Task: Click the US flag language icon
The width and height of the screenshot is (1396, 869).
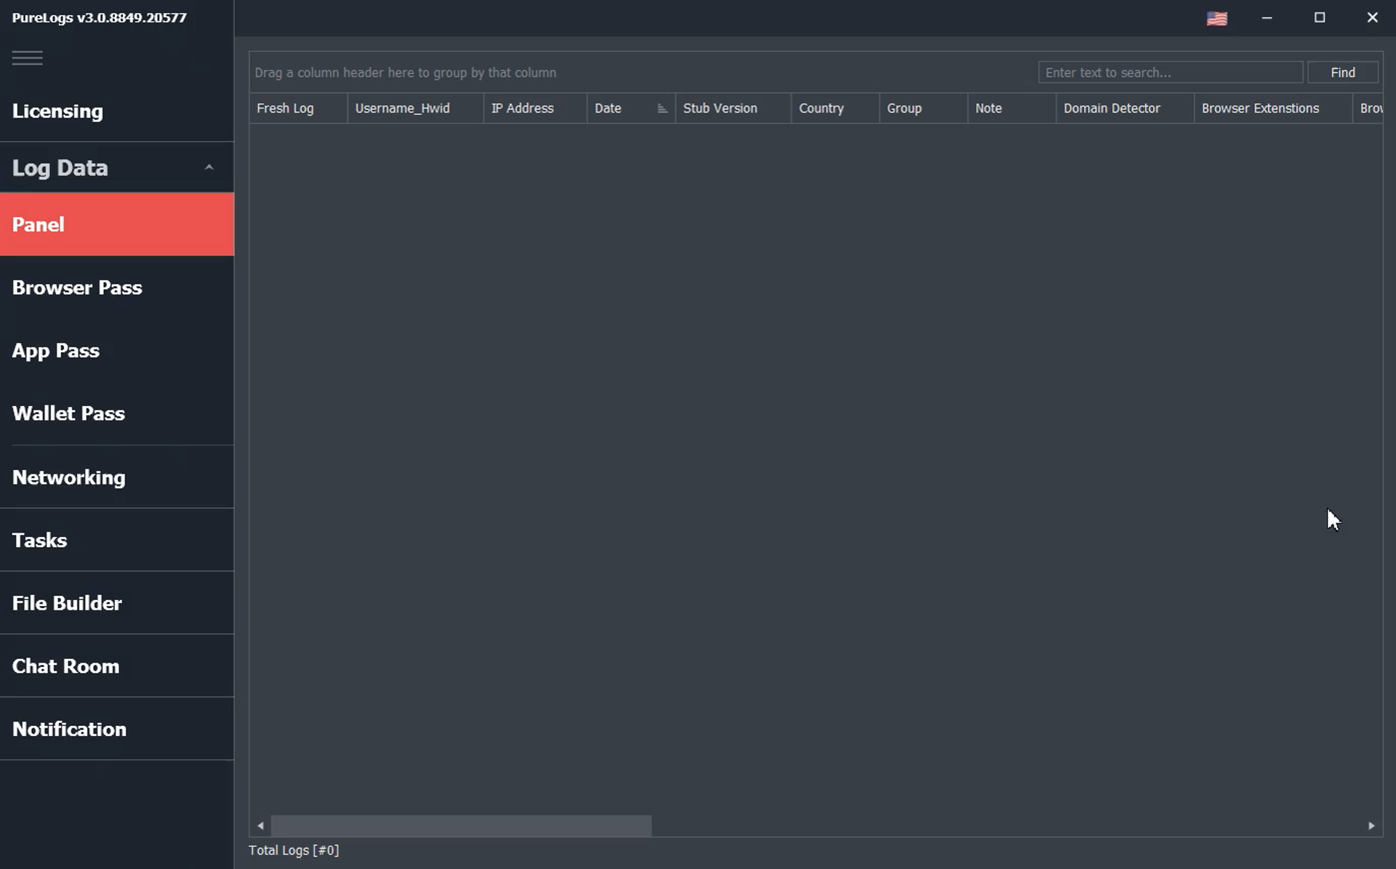Action: point(1218,18)
